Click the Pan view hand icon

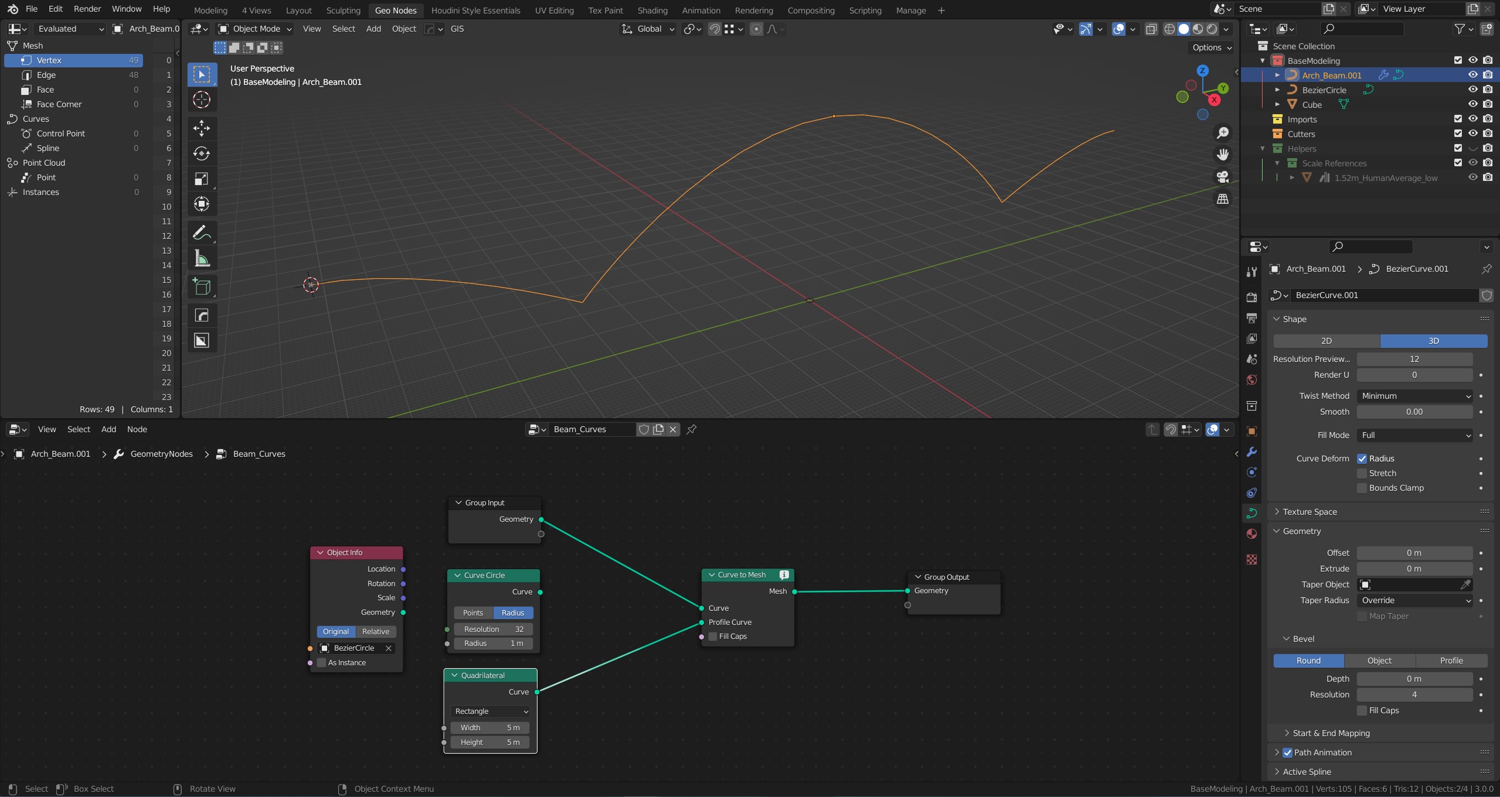[x=1223, y=155]
